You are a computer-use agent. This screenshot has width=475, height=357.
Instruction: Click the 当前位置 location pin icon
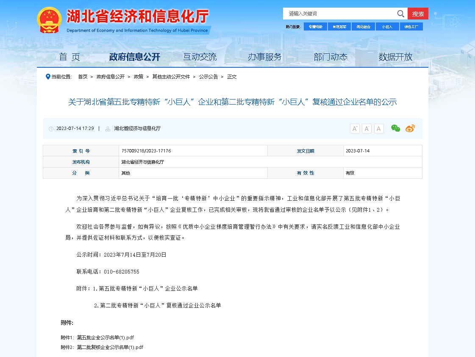click(48, 77)
